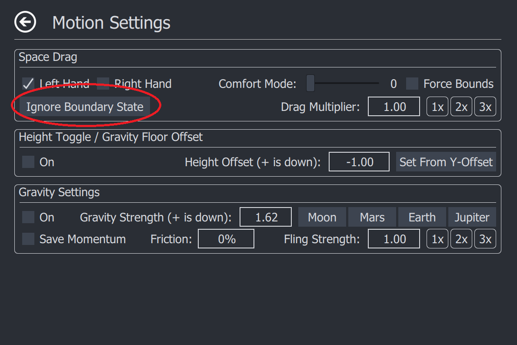The height and width of the screenshot is (345, 517).
Task: Select the Moon gravity preset
Action: 322,217
